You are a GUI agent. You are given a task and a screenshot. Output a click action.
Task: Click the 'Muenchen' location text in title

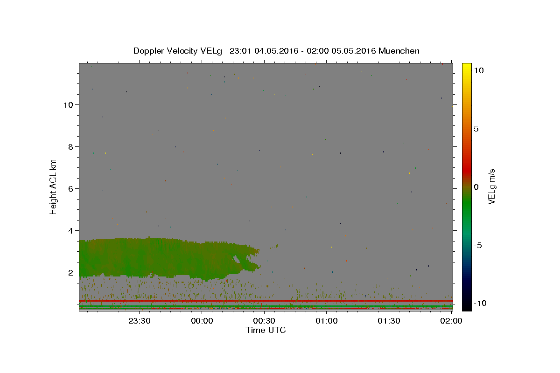click(399, 51)
